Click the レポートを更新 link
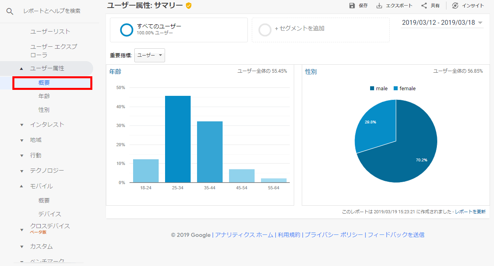This screenshot has width=494, height=266. pos(470,212)
